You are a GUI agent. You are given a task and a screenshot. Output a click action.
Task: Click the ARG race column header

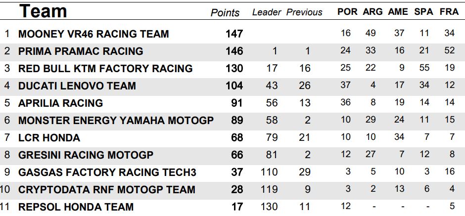click(x=372, y=12)
